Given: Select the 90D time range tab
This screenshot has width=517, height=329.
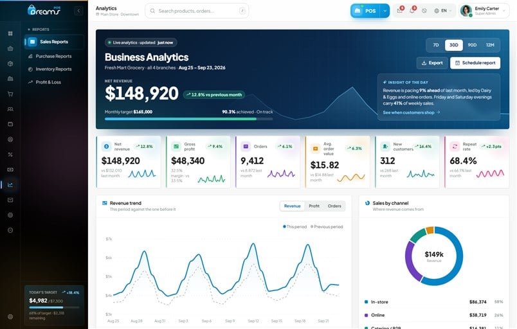Looking at the screenshot, I should click(x=472, y=45).
